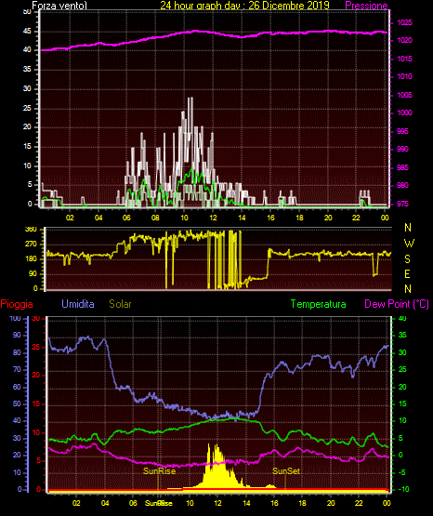
Task: Click the blue 'Umidita' legend label
Action: point(78,304)
